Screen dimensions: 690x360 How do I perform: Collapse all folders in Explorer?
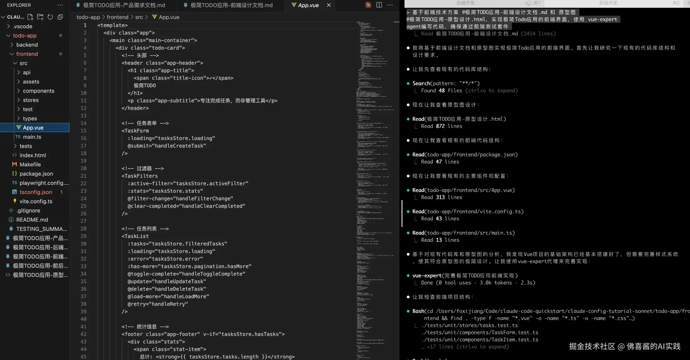[60, 17]
